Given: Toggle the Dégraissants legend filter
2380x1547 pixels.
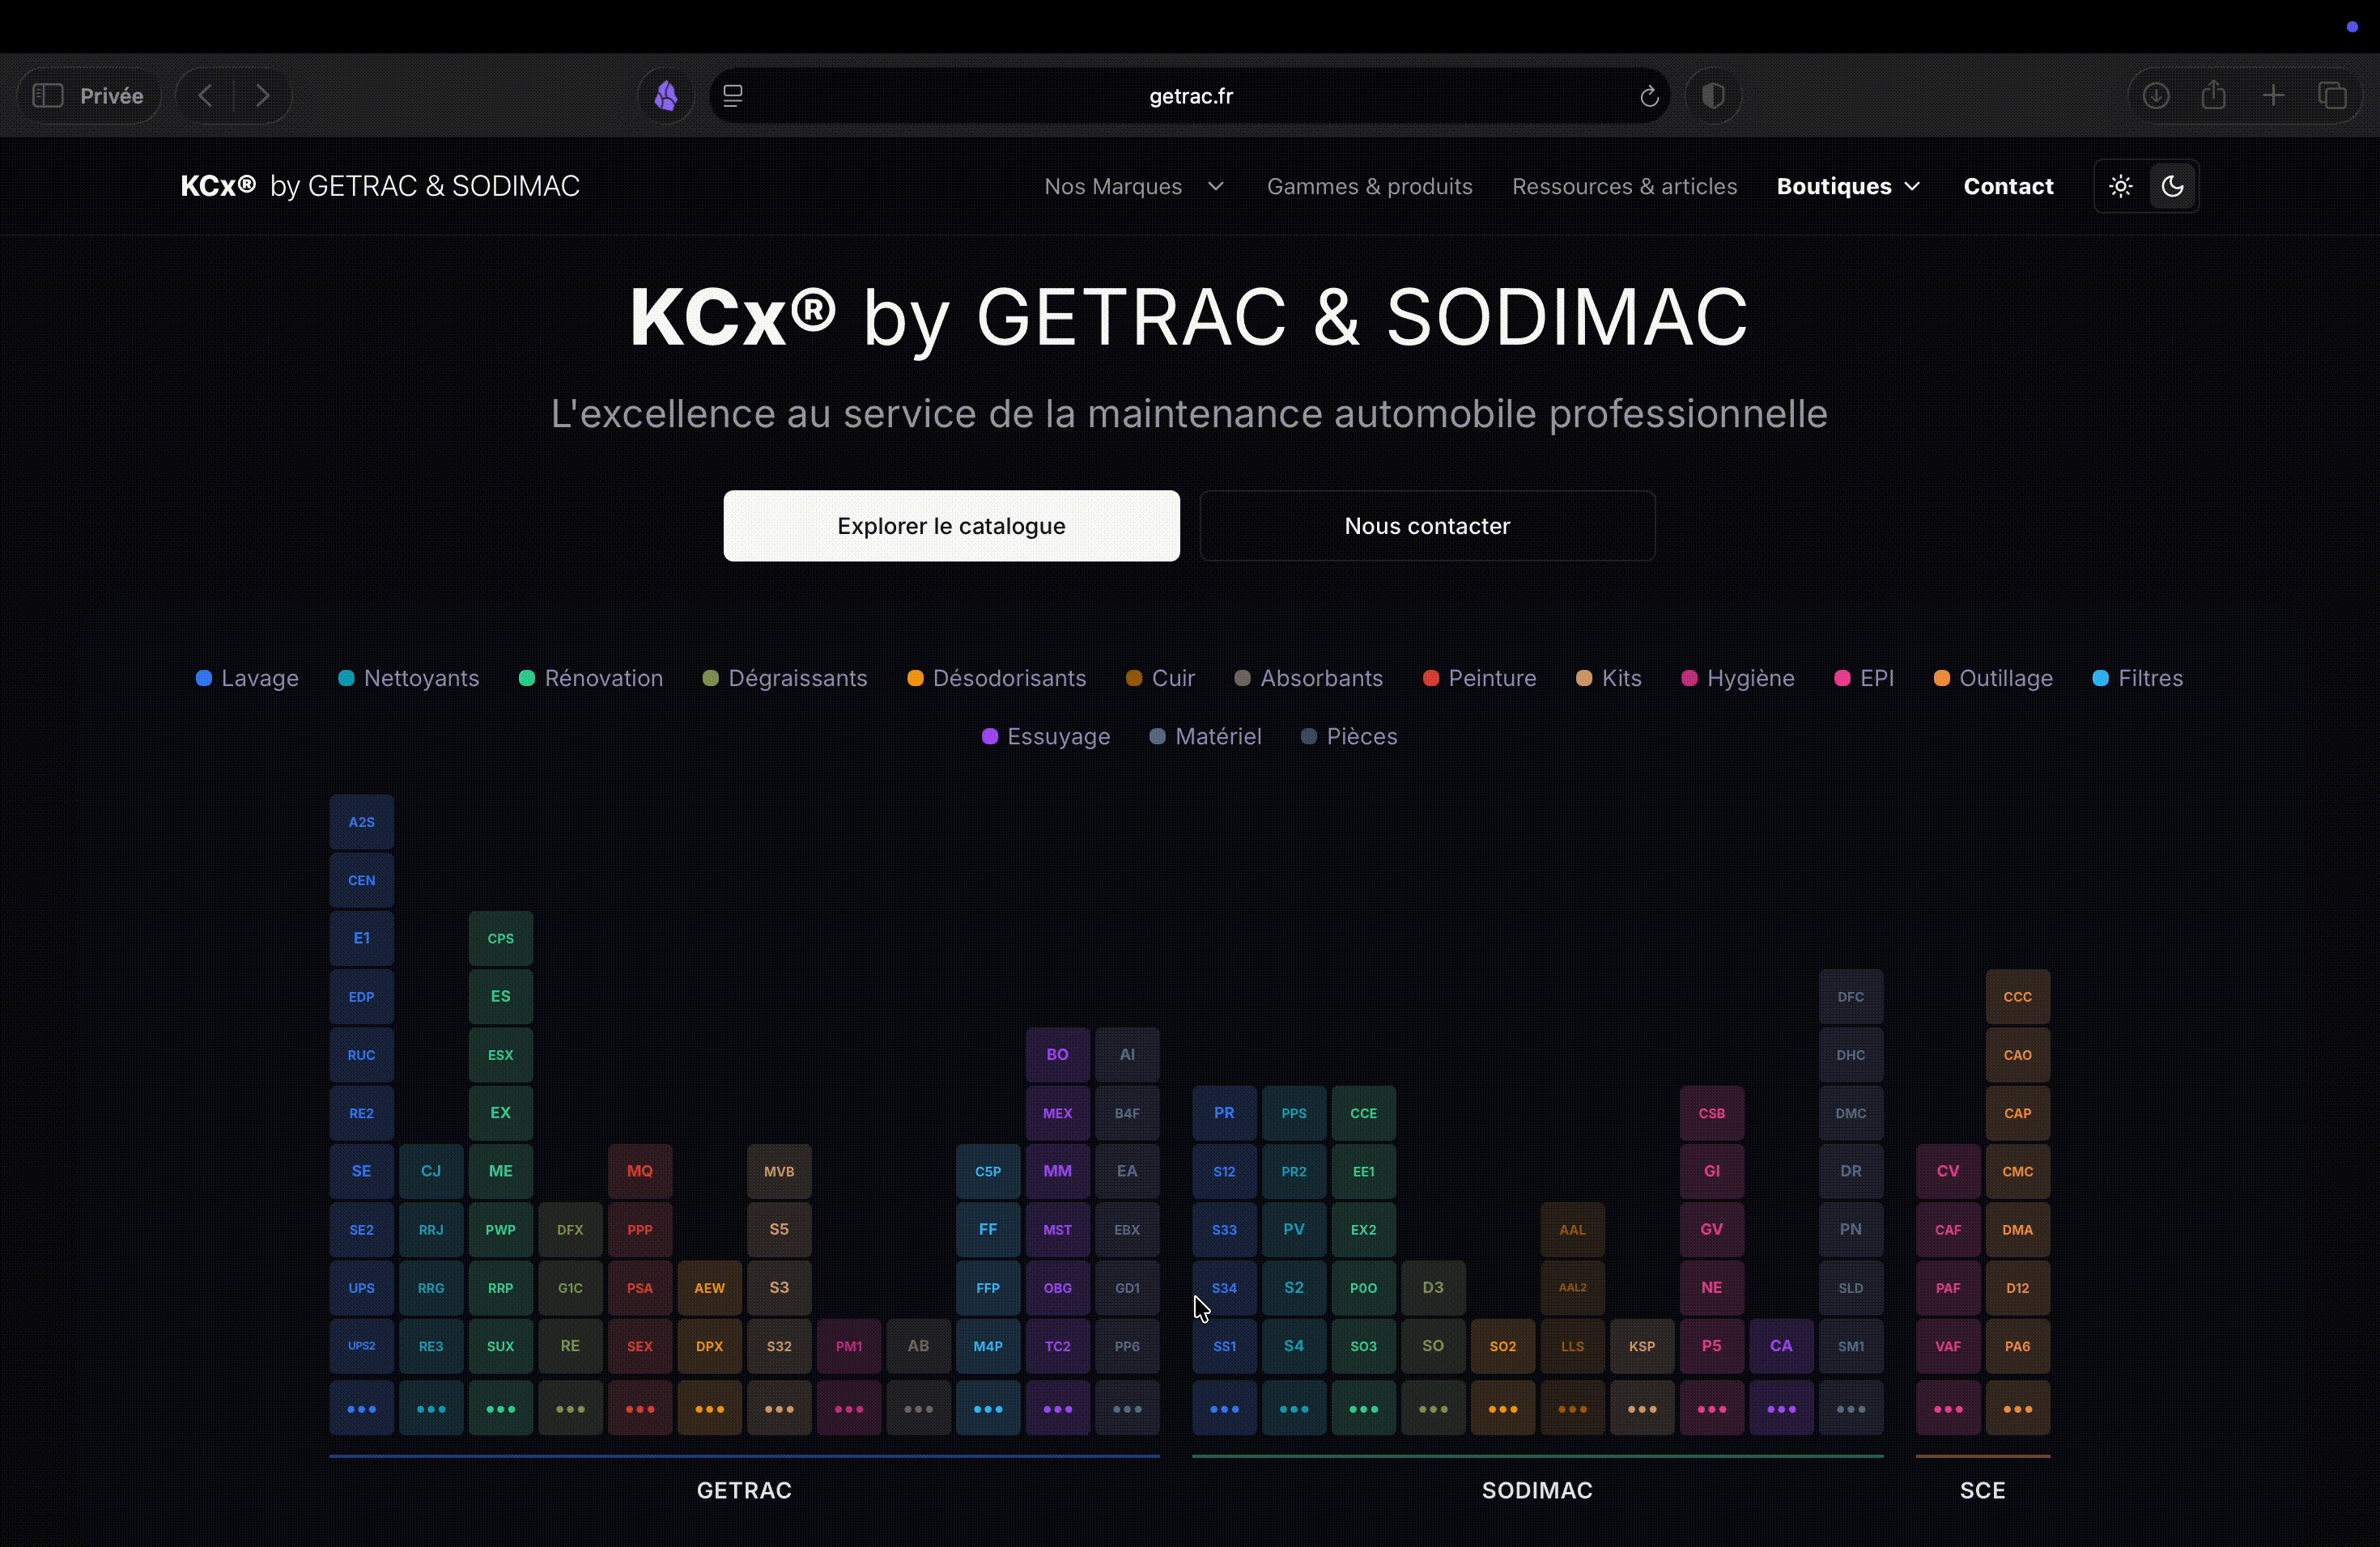Looking at the screenshot, I should pos(785,679).
